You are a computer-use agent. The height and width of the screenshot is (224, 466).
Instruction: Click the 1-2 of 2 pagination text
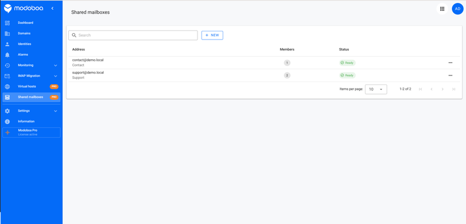[405, 89]
